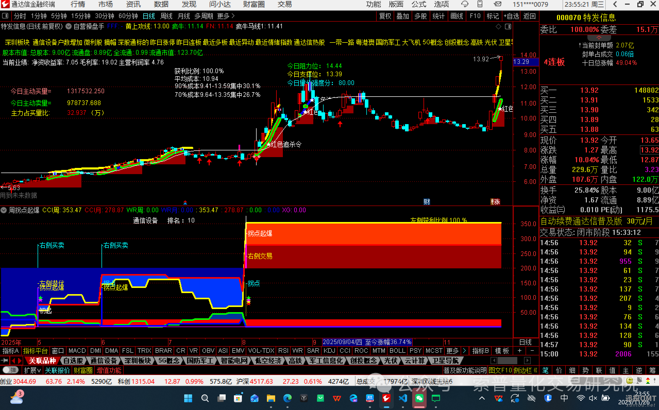Screen dimensions: 659x410
Task: Open the customer service headset icon
Action: tap(465, 4)
